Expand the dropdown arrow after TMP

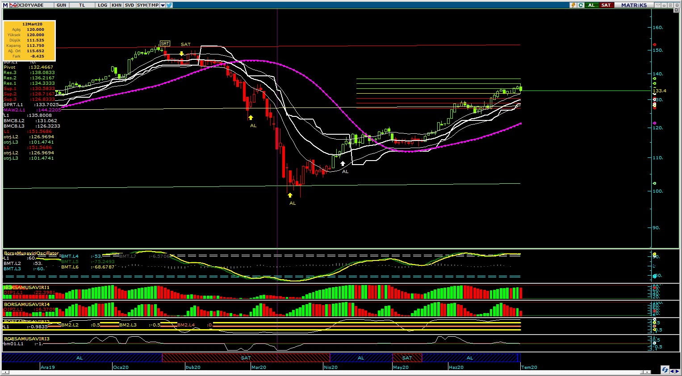click(163, 5)
